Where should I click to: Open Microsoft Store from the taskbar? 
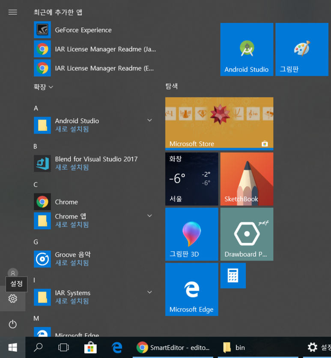pyautogui.click(x=90, y=348)
